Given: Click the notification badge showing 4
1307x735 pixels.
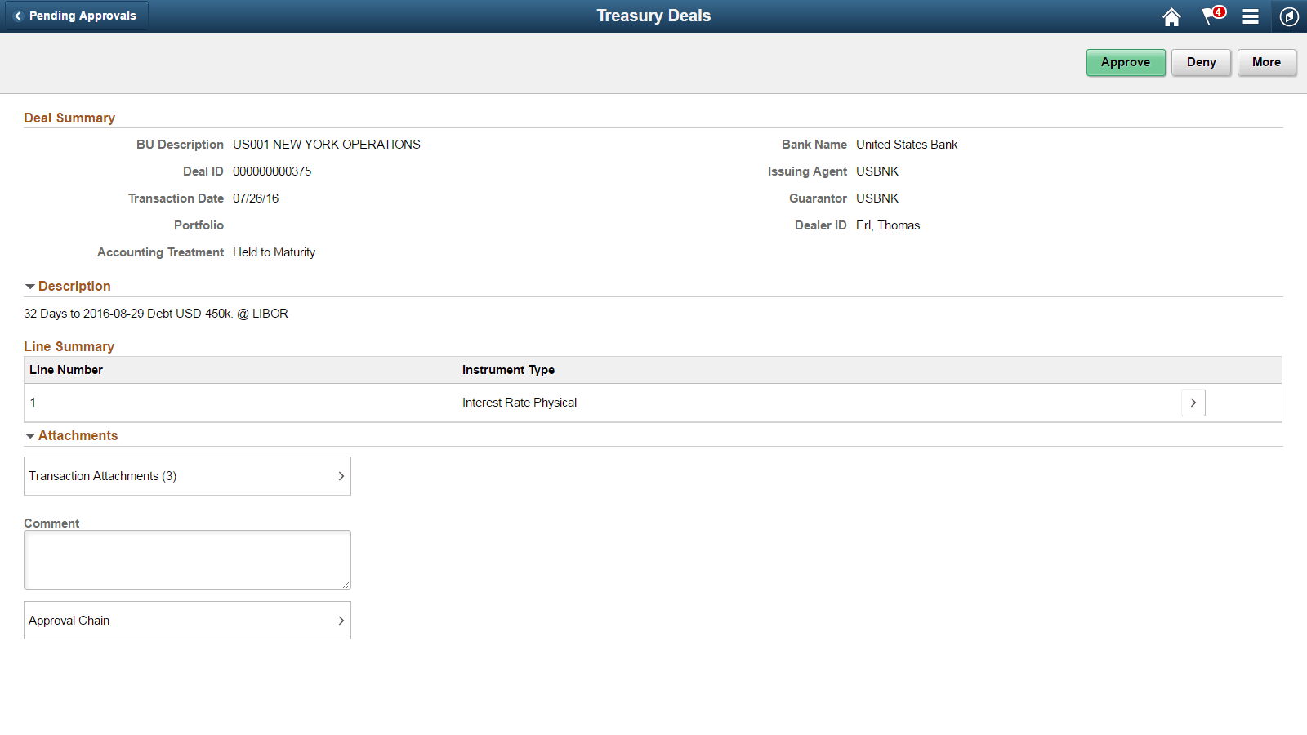Looking at the screenshot, I should pos(1218,11).
